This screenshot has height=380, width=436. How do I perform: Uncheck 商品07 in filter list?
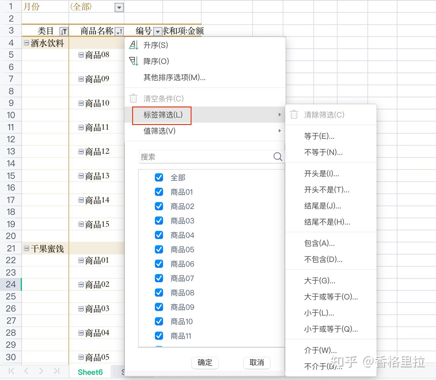click(x=159, y=278)
